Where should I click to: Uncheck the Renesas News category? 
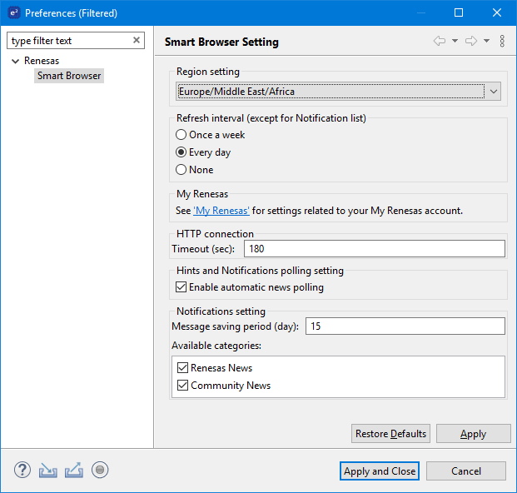pos(182,367)
